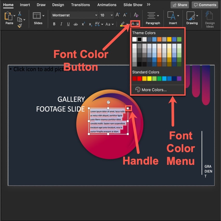This screenshot has width=221, height=221.
Task: Click the text highlight color pen icon
Action: point(122,24)
